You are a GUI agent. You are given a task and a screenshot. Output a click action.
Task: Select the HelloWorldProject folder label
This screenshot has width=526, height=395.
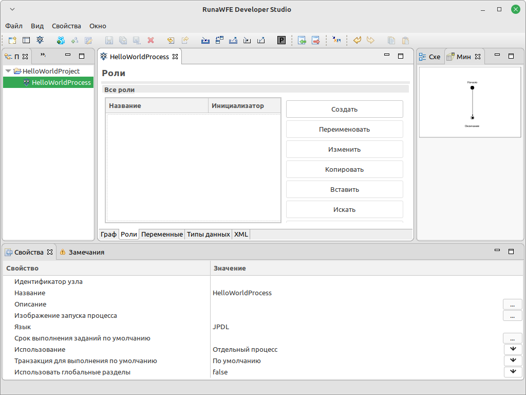tap(51, 71)
